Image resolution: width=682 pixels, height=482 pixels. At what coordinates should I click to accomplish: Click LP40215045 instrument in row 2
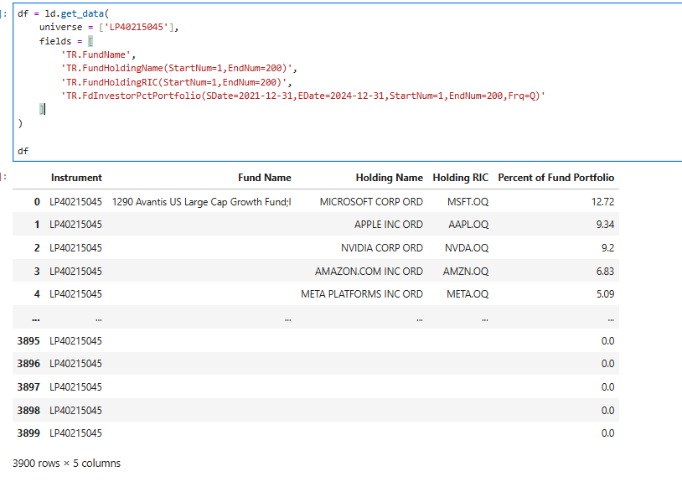click(x=75, y=248)
